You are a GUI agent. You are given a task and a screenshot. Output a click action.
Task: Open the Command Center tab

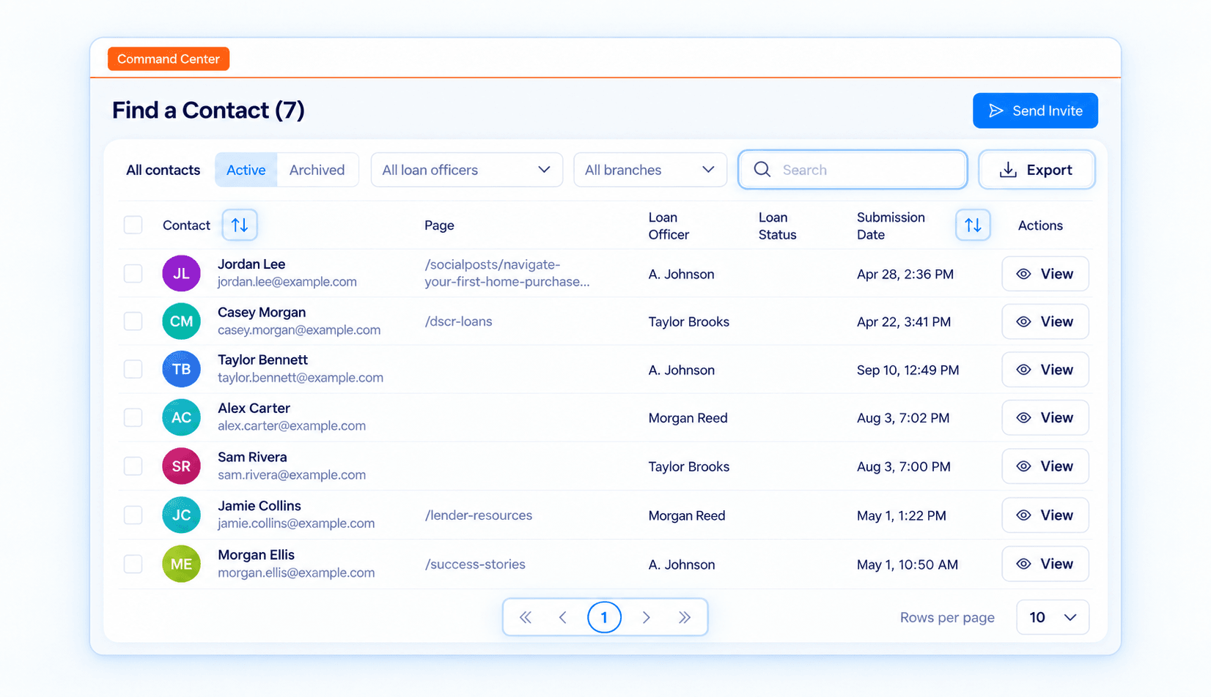(169, 59)
